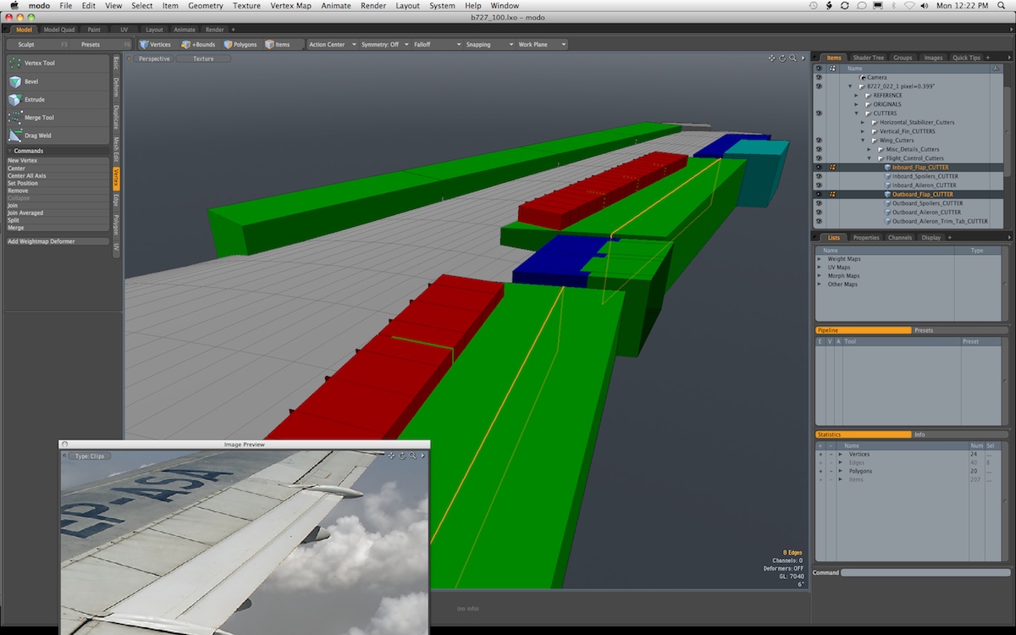This screenshot has height=635, width=1016.
Task: Run the Join Averaged command
Action: pos(25,213)
